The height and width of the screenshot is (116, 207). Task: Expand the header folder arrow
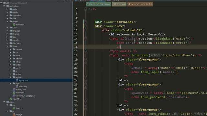point(10,68)
